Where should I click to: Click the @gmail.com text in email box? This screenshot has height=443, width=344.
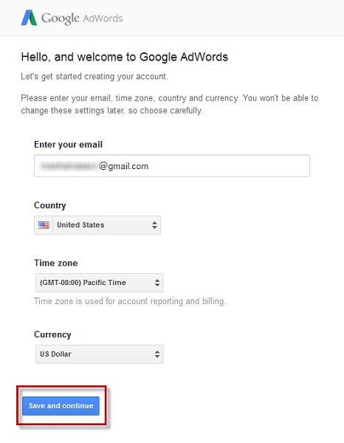pyautogui.click(x=124, y=166)
